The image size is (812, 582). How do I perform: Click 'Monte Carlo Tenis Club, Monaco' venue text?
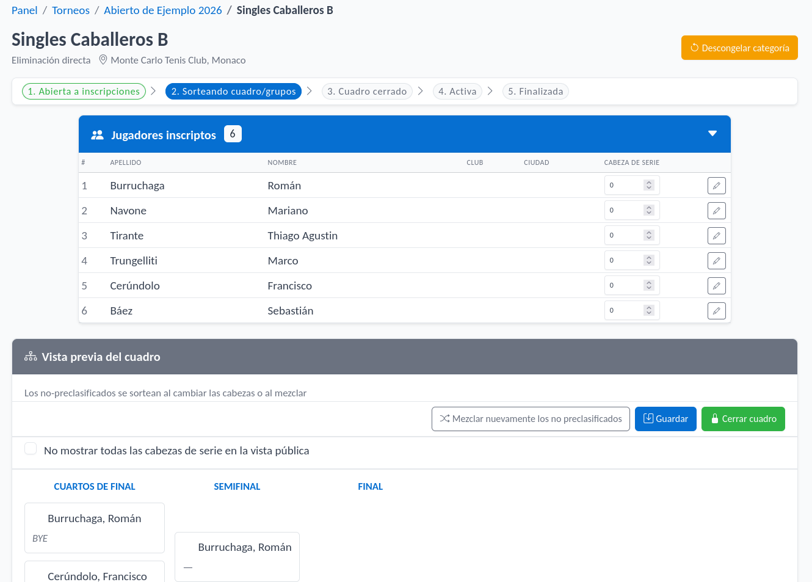point(178,60)
